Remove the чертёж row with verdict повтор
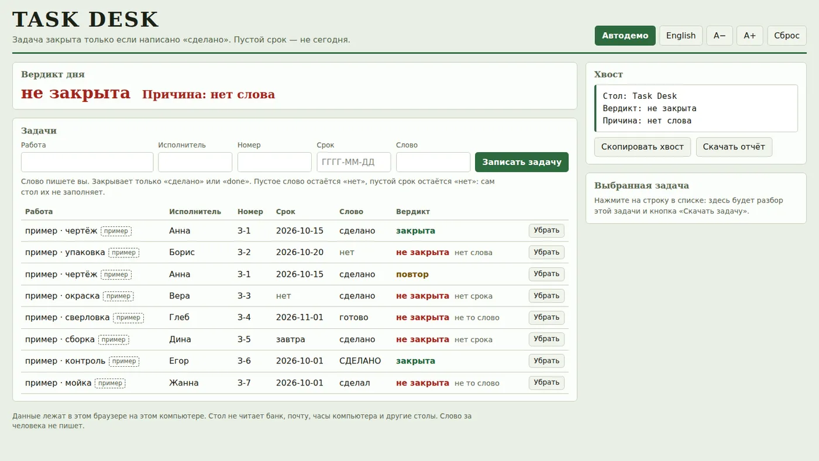The width and height of the screenshot is (819, 461). (x=546, y=274)
